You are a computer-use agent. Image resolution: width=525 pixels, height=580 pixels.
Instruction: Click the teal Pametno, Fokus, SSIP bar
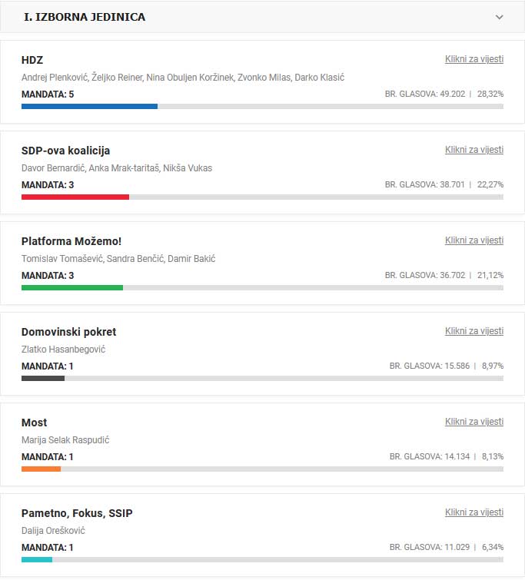(x=37, y=559)
